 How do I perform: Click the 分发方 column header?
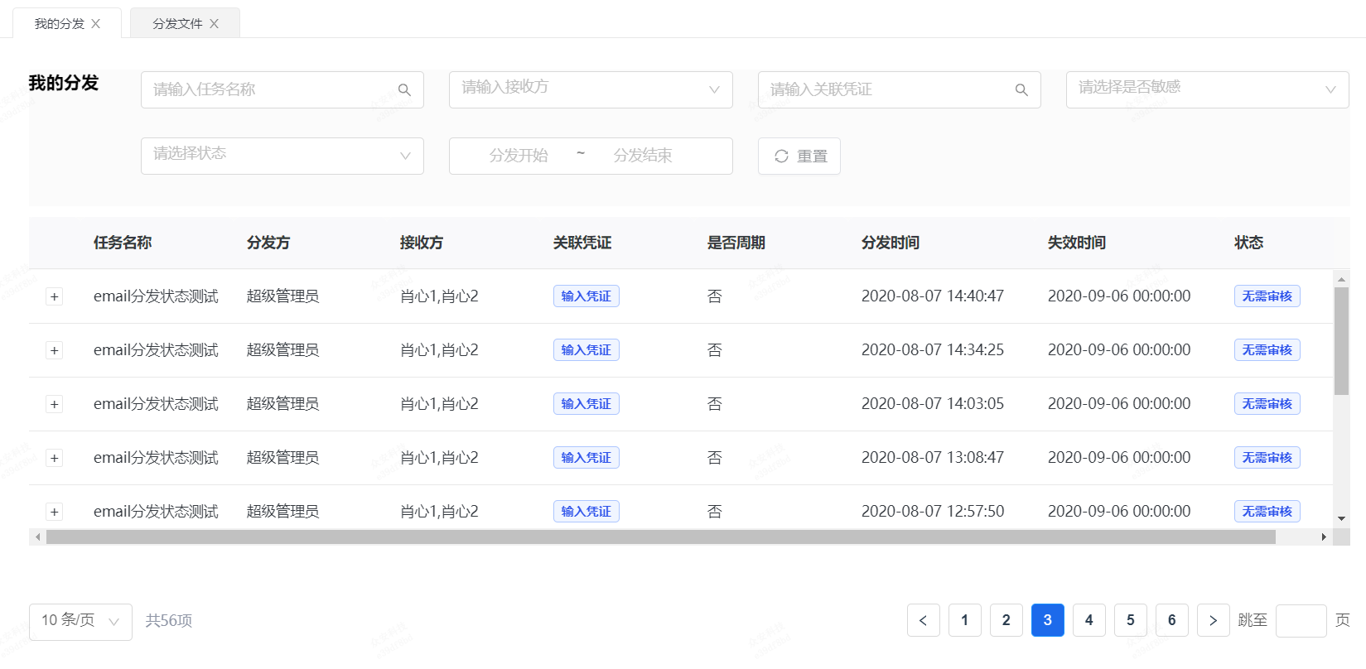coord(268,243)
